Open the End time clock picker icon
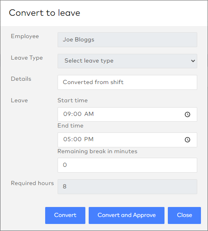 pyautogui.click(x=187, y=140)
